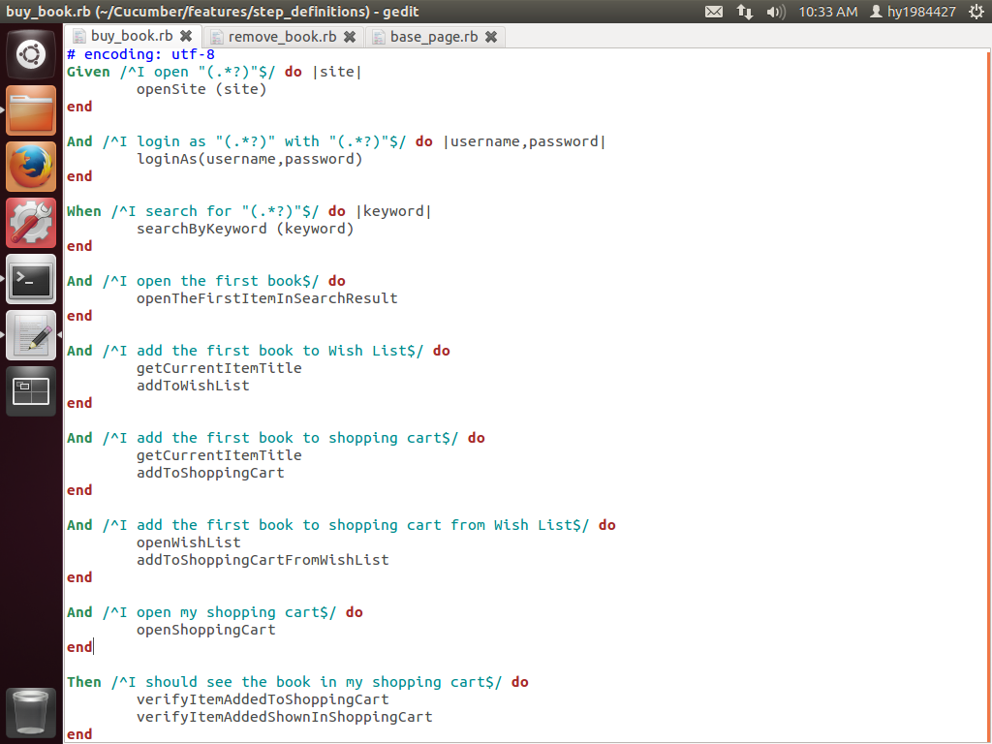Open the mail envelope indicator
The width and height of the screenshot is (992, 744).
(x=714, y=12)
